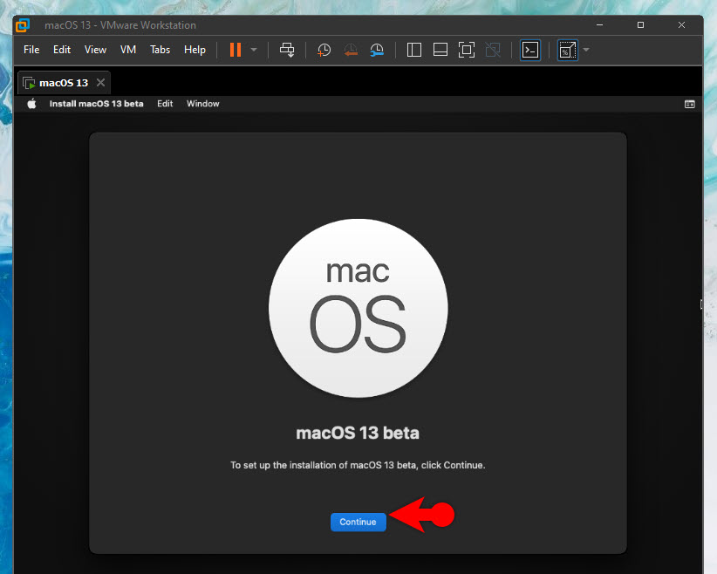Close the macOS 13 tab
Image resolution: width=717 pixels, height=574 pixels.
tap(100, 83)
